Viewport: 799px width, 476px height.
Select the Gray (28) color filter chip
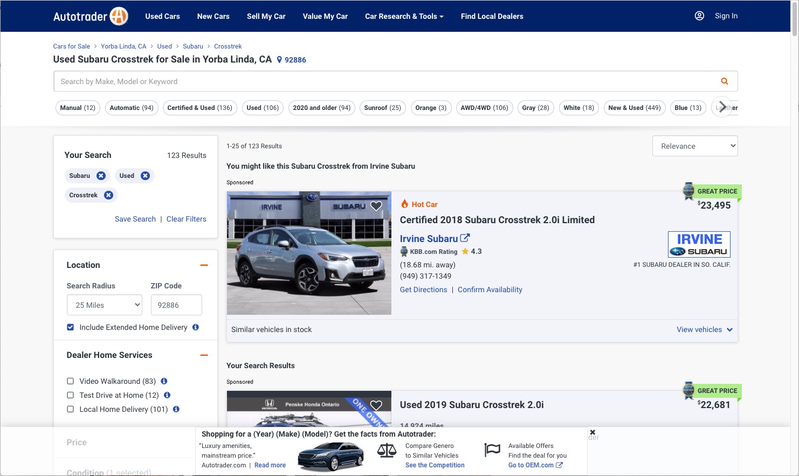(x=535, y=108)
